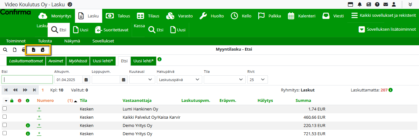Image resolution: width=419 pixels, height=138 pixels.
Task: Click the magnifier search icon in toolbar
Action: (x=5, y=50)
